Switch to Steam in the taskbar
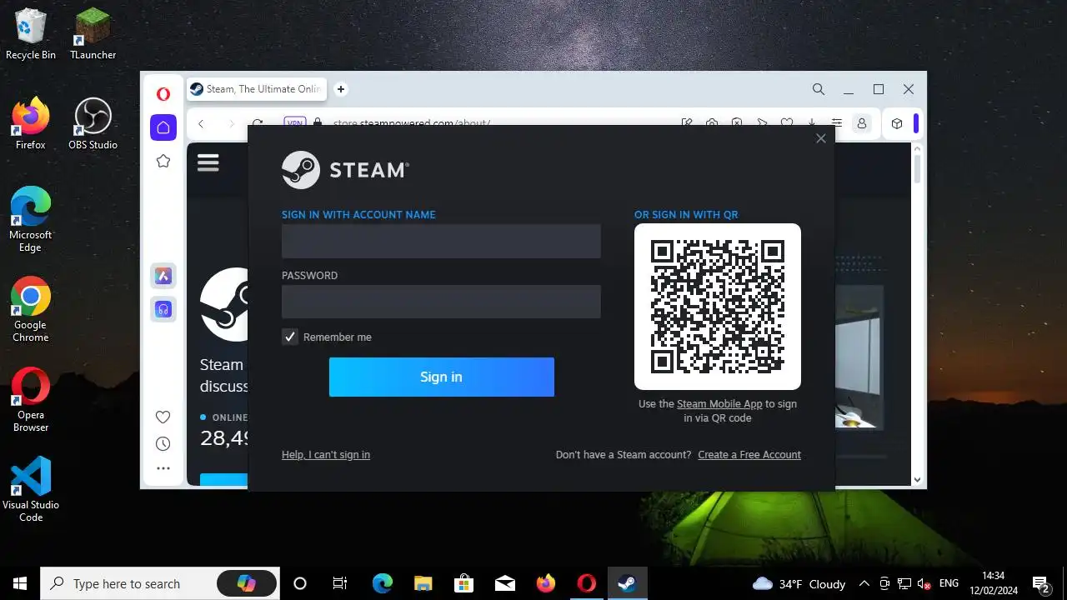The height and width of the screenshot is (600, 1067). [x=628, y=583]
